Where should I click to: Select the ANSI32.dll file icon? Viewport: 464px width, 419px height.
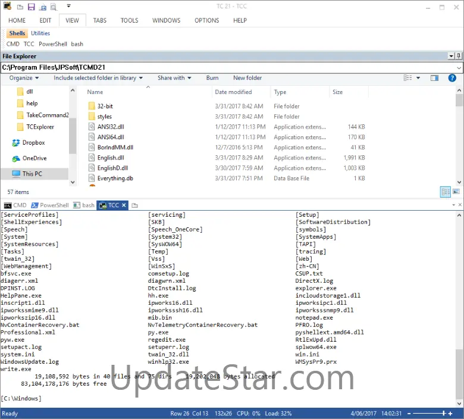tap(92, 127)
